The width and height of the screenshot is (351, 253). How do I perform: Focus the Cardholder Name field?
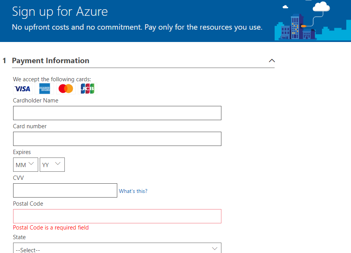[117, 113]
